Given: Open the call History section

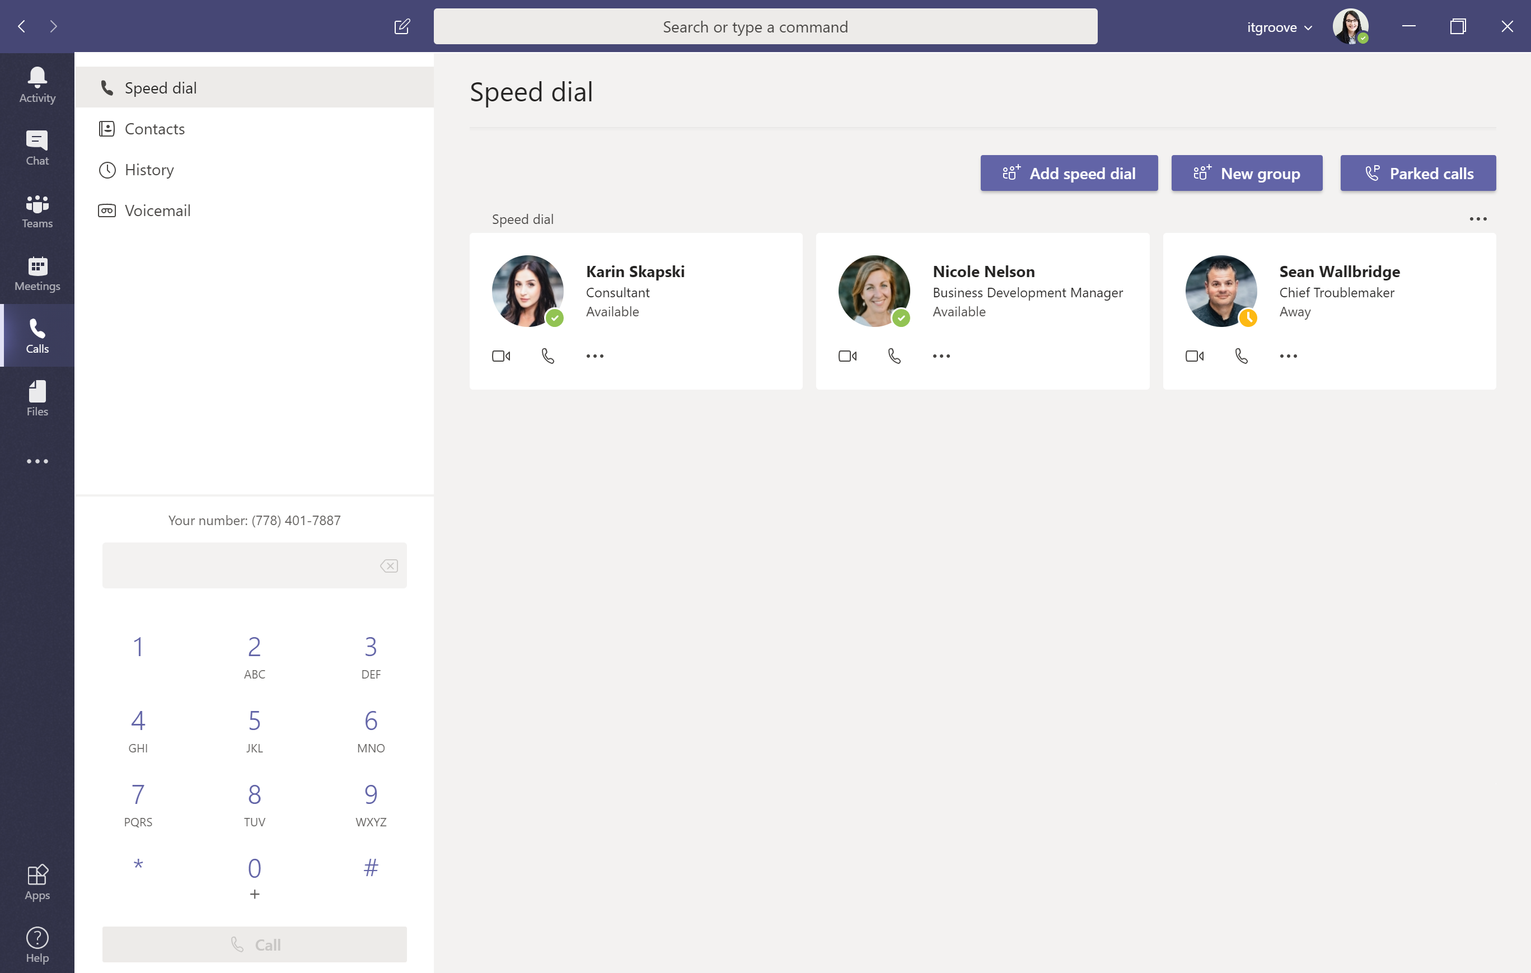Looking at the screenshot, I should click(x=149, y=170).
